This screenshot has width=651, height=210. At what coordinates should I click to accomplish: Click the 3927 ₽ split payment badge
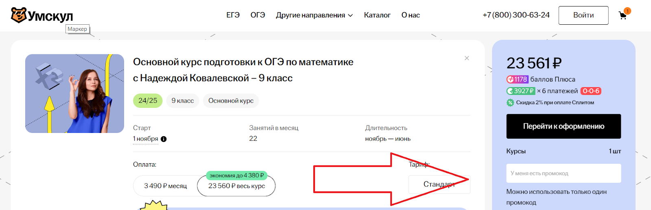pos(520,91)
